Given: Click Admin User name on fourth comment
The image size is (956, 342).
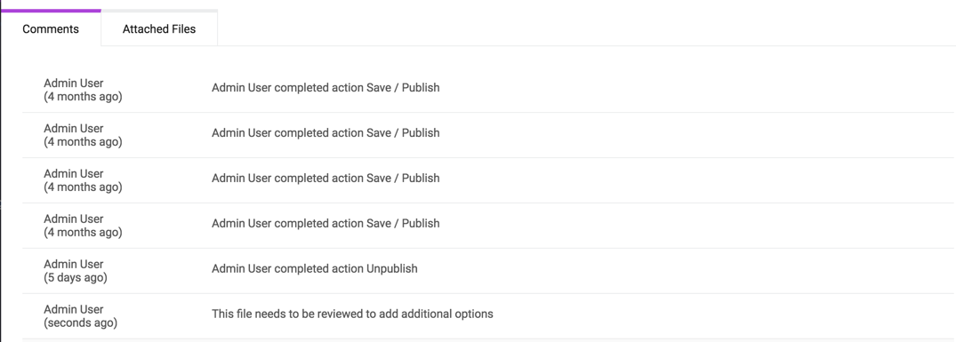Looking at the screenshot, I should [x=74, y=219].
